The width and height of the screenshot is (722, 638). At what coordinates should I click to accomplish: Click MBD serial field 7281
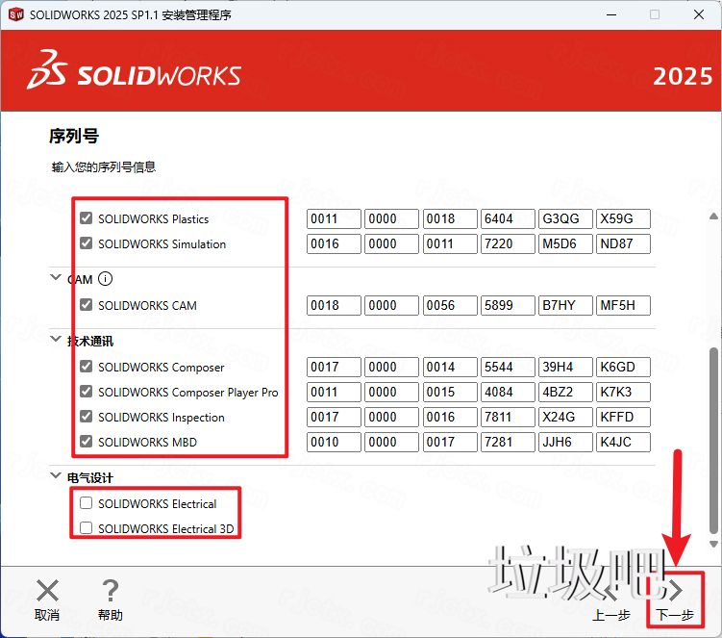(x=508, y=442)
